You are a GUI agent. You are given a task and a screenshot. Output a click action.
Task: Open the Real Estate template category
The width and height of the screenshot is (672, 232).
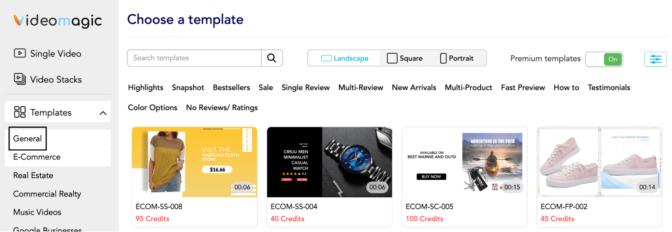(x=33, y=175)
